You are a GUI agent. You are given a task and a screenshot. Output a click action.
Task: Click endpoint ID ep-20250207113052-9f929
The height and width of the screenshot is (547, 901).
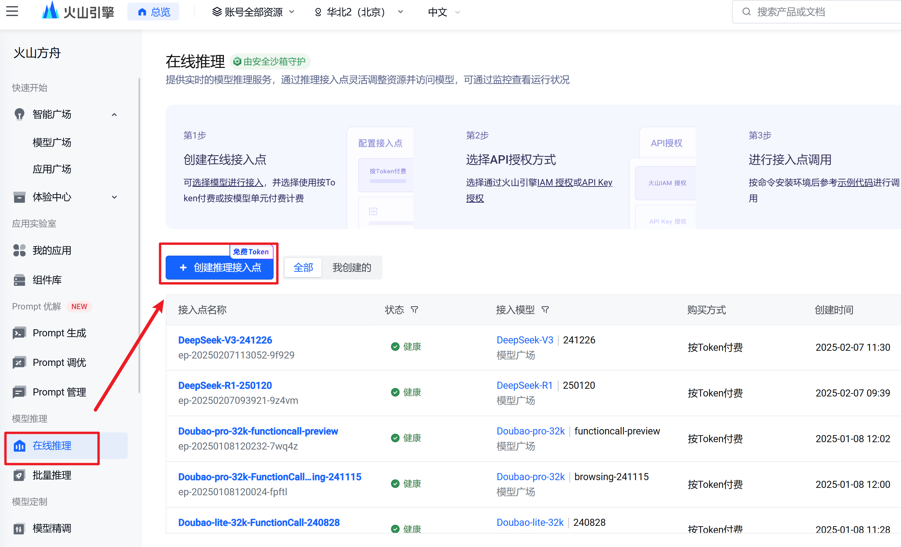(236, 355)
